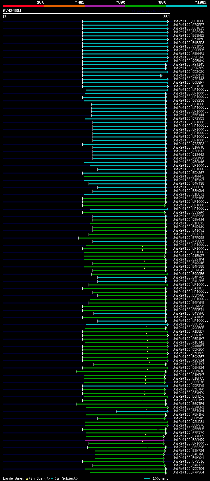Select the UniRef100_A9PBP5 label

188,50
